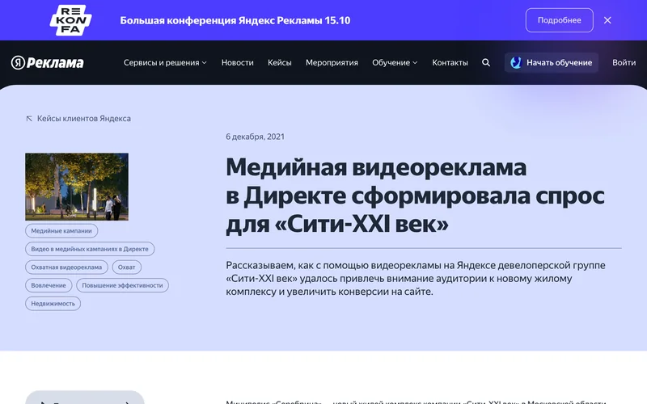The height and width of the screenshot is (404, 647).
Task: Open the Подробнее button in the banner
Action: pyautogui.click(x=559, y=20)
